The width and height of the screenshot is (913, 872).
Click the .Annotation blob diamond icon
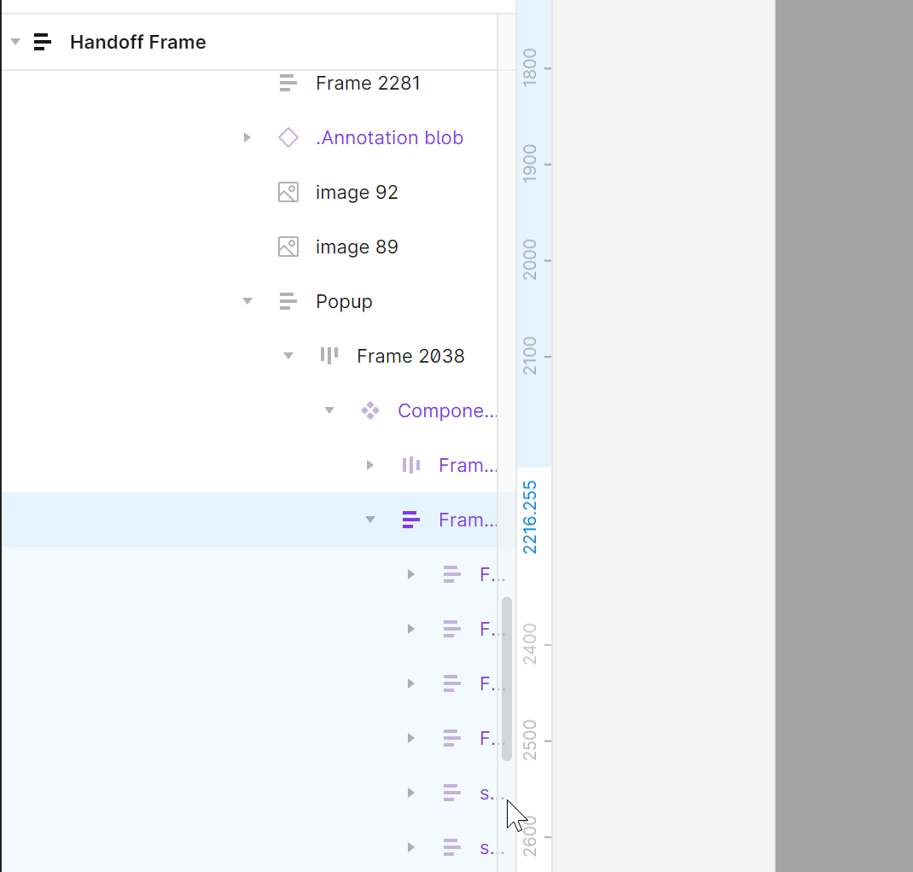pyautogui.click(x=288, y=138)
